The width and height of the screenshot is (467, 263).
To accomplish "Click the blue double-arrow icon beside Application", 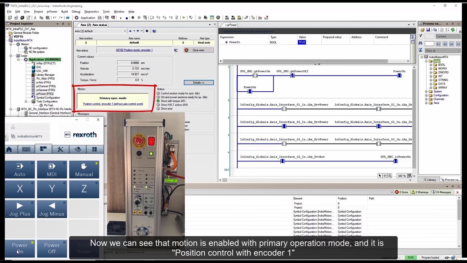I will (67, 18).
